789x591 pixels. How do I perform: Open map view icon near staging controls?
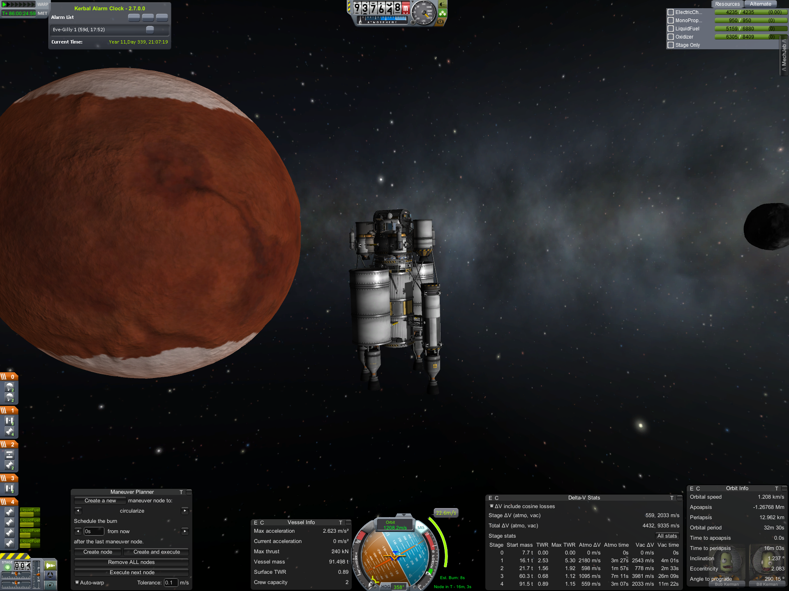pos(50,584)
